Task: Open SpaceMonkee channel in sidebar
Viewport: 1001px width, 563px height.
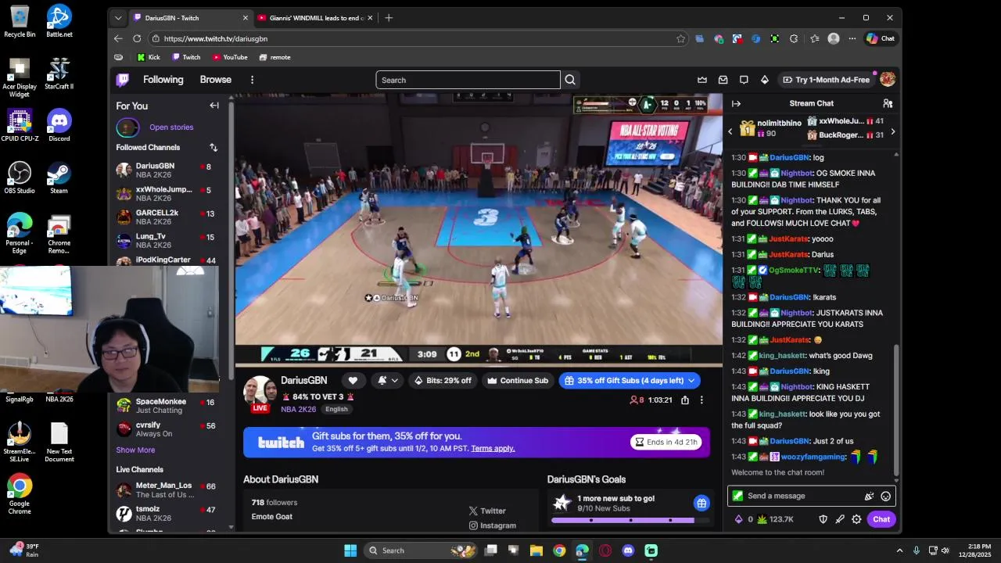Action: pyautogui.click(x=166, y=406)
